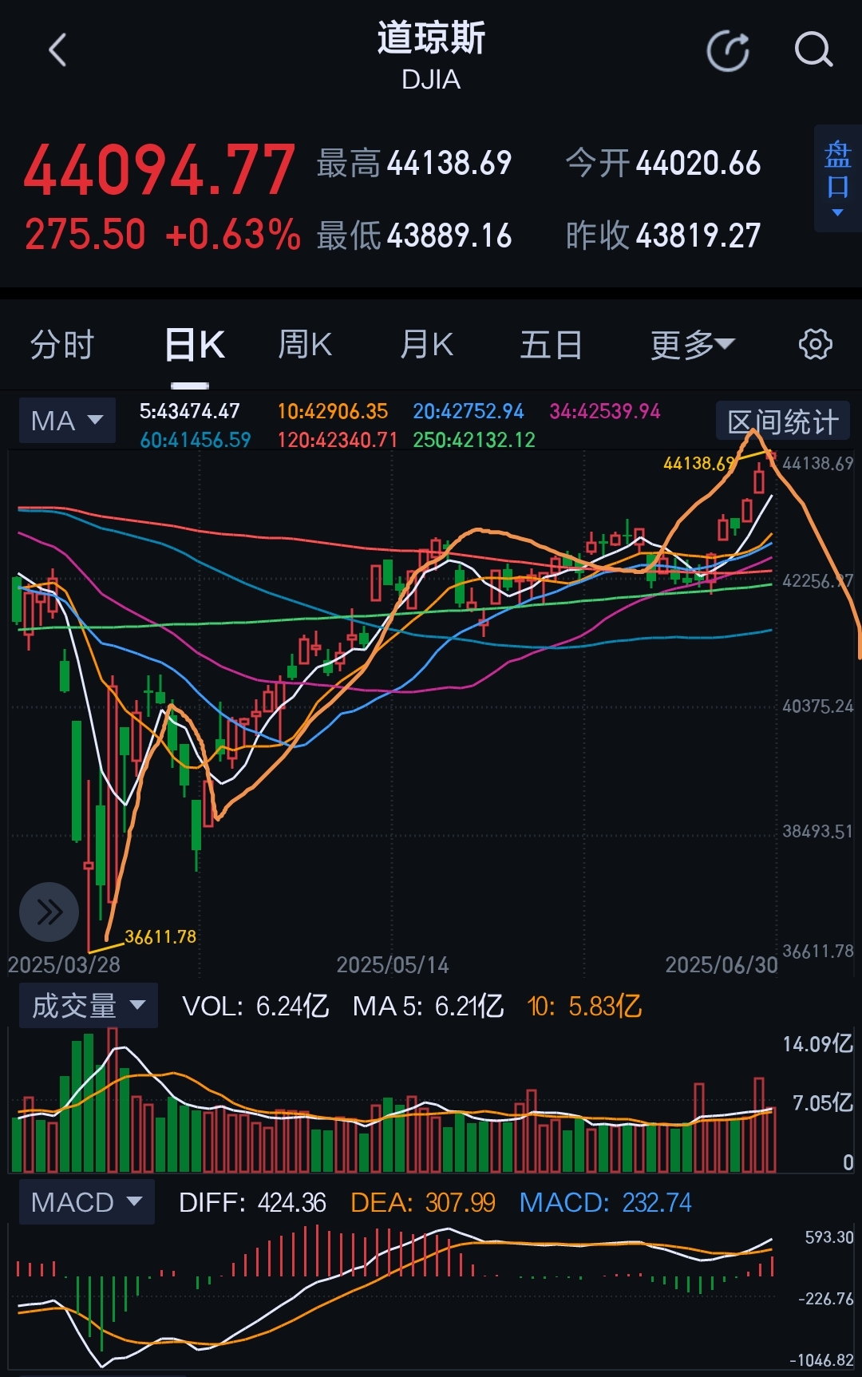The image size is (862, 1377).
Task: Open the 五日 tab
Action: [551, 345]
